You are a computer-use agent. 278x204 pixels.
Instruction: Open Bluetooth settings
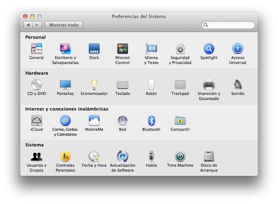pyautogui.click(x=151, y=121)
